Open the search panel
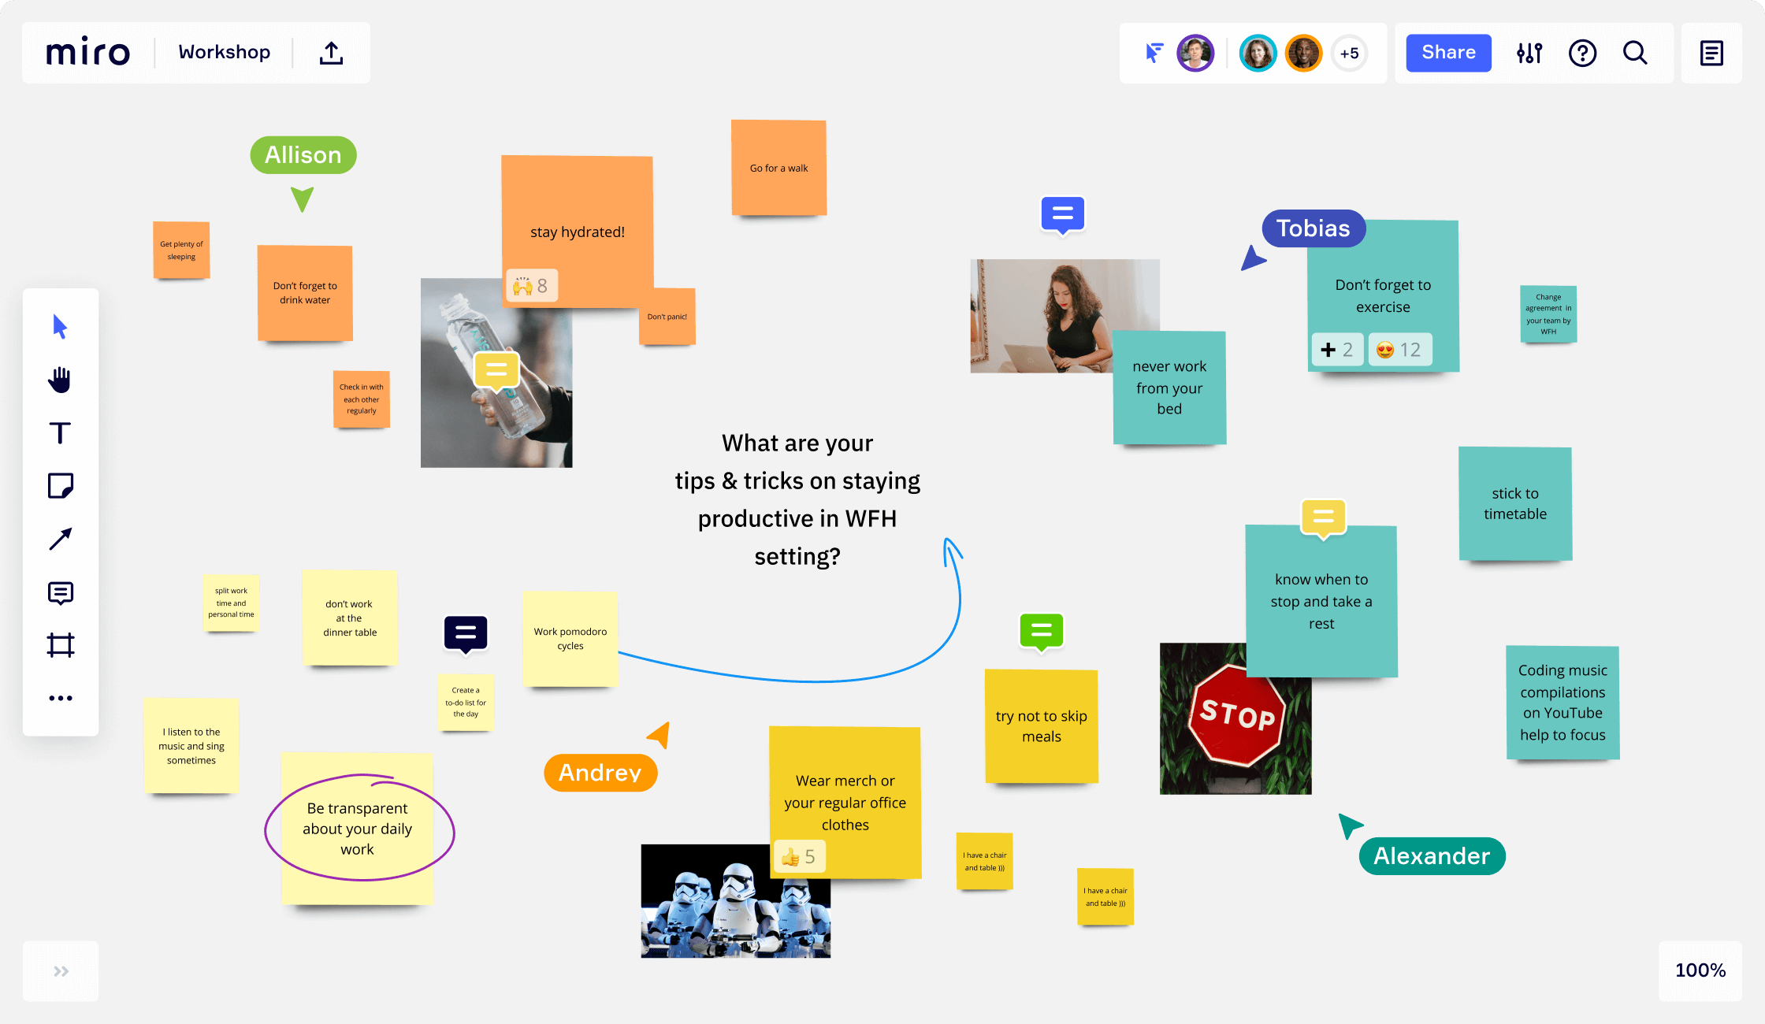Screen dimensions: 1765x1024 [1634, 53]
